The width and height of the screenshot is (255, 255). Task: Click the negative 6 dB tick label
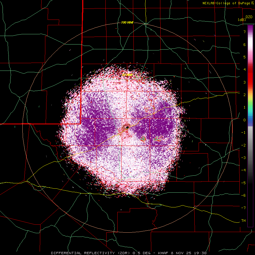243,195
